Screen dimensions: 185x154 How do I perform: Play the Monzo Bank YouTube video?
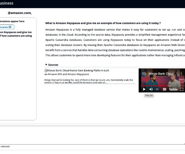(144, 89)
